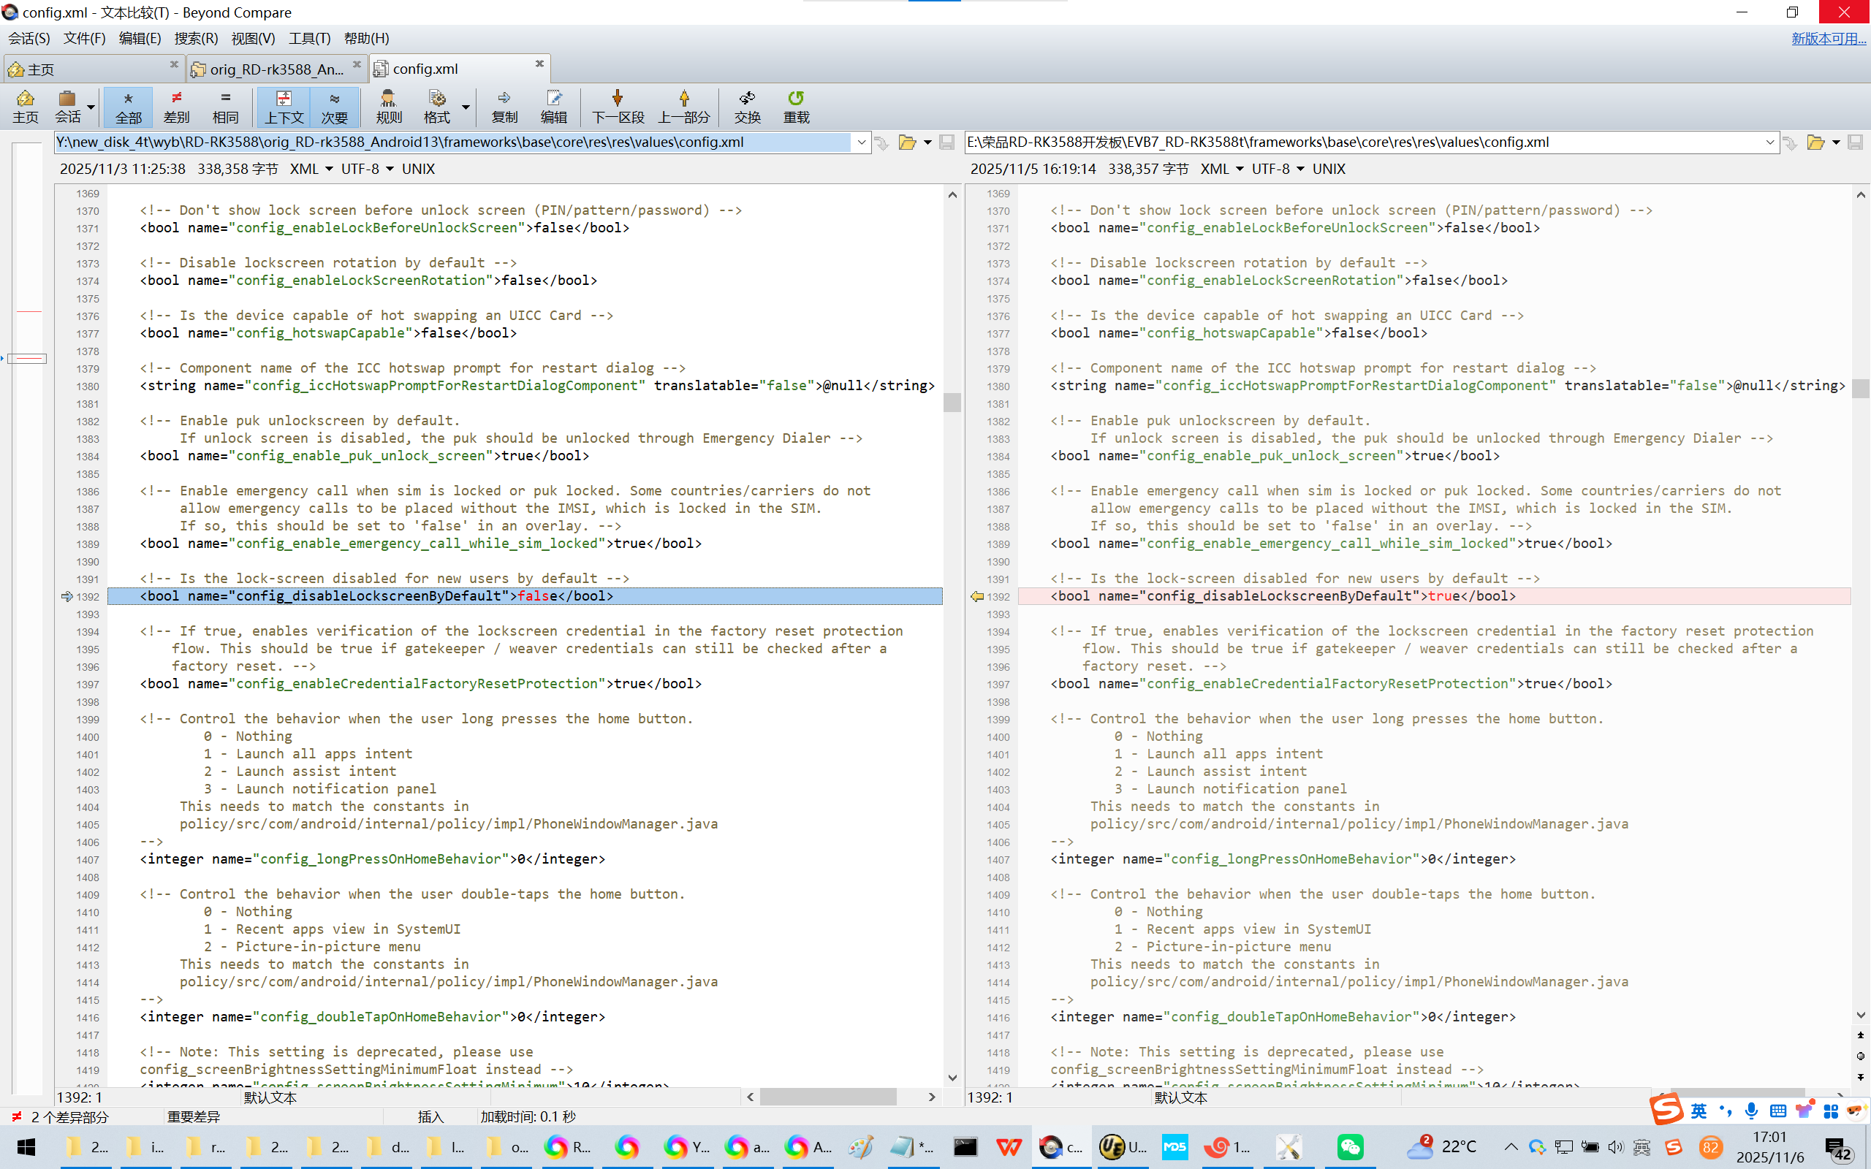The height and width of the screenshot is (1169, 1871).
Task: Switch to orig_RD-rk3588_An... tab
Action: tap(276, 69)
